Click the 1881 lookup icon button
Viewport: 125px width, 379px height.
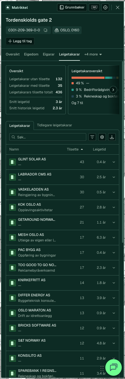click(x=94, y=7)
